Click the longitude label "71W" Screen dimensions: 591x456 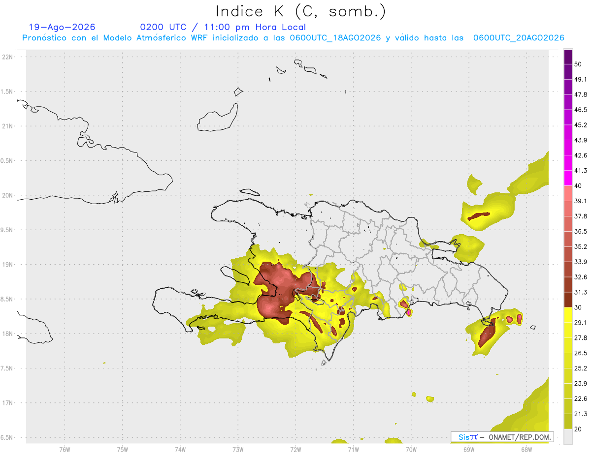tap(353, 450)
